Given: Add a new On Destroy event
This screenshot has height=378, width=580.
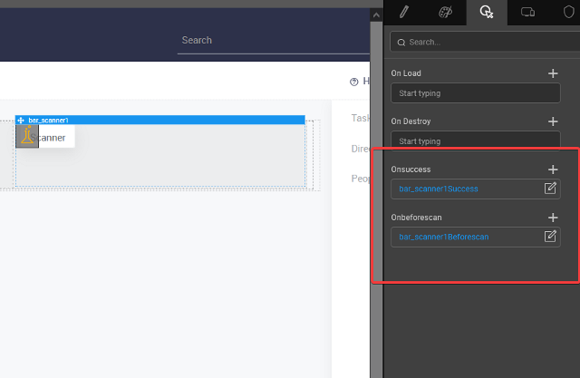Looking at the screenshot, I should pyautogui.click(x=553, y=121).
